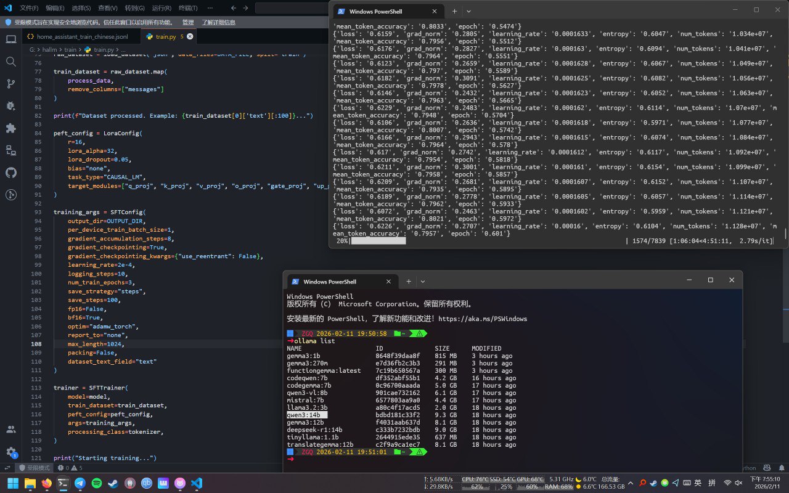
Task: Open new-tab dropdown in lower PowerShell window
Action: coord(423,281)
